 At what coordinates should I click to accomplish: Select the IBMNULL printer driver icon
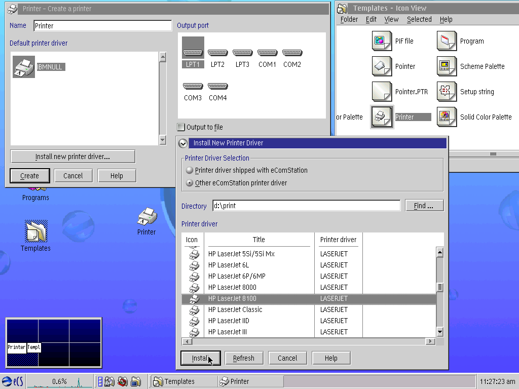(x=23, y=67)
